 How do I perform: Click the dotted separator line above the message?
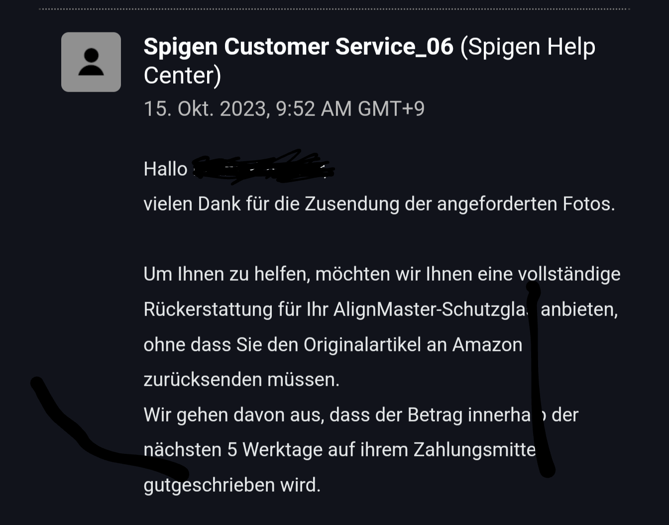point(334,9)
